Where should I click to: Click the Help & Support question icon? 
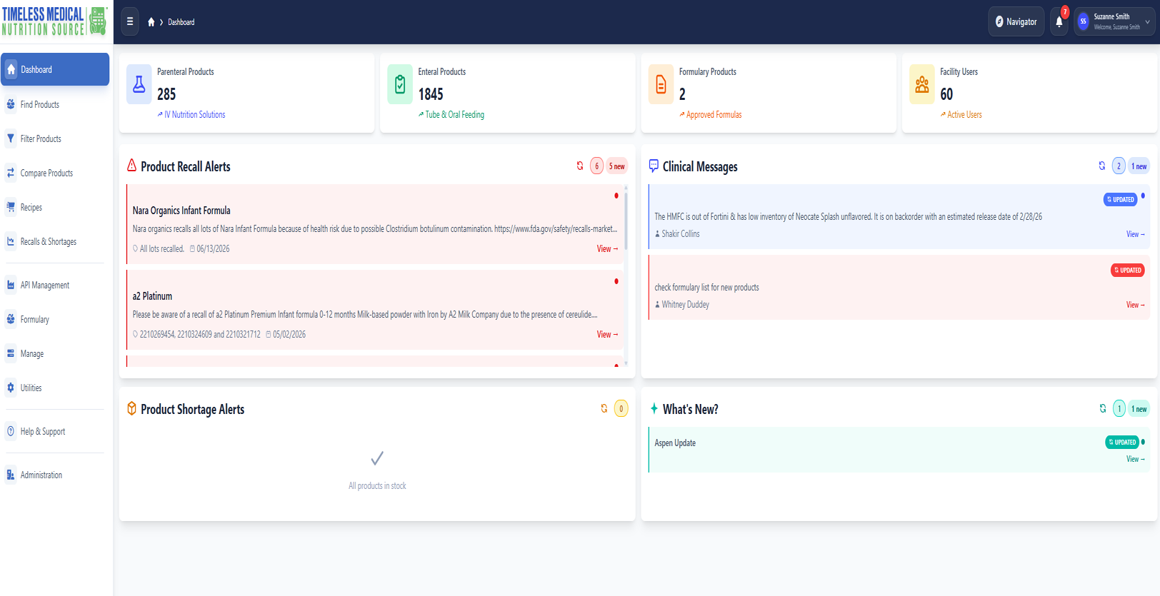coord(11,431)
